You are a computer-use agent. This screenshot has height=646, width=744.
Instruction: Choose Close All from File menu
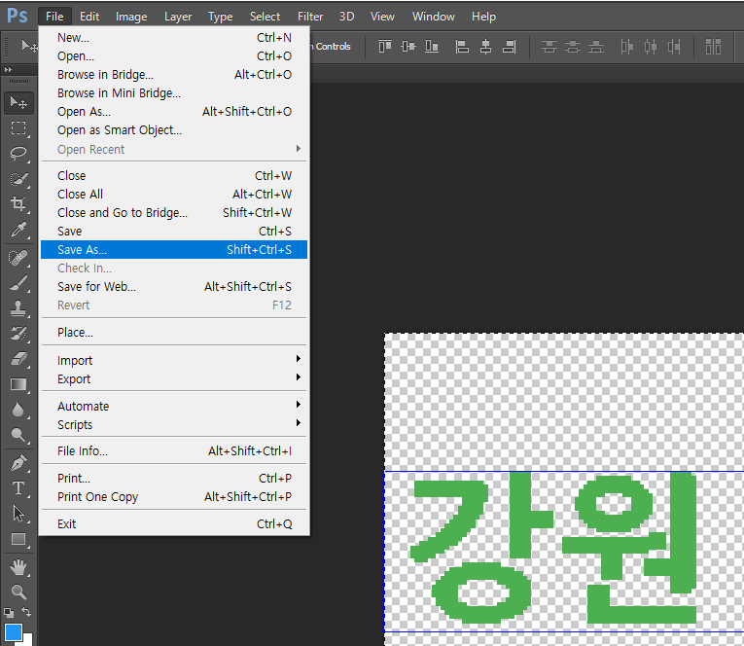point(174,195)
